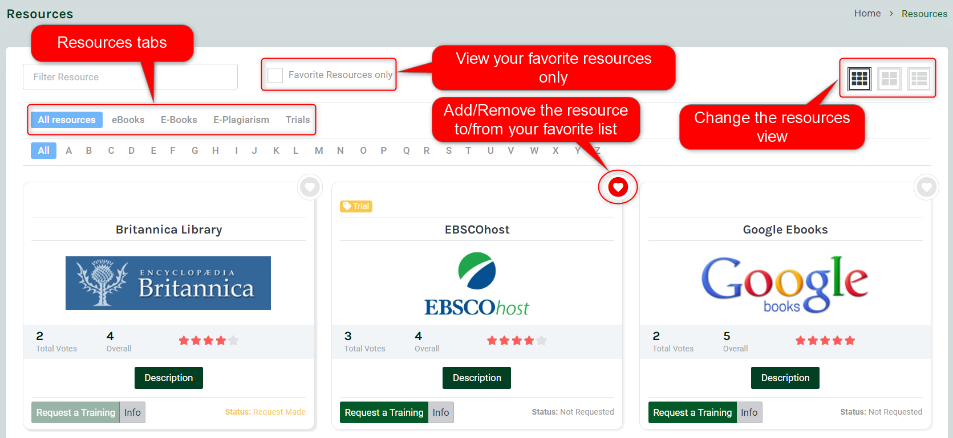953x438 pixels.
Task: Favorite the Britannica Library resource heart
Action: click(310, 187)
